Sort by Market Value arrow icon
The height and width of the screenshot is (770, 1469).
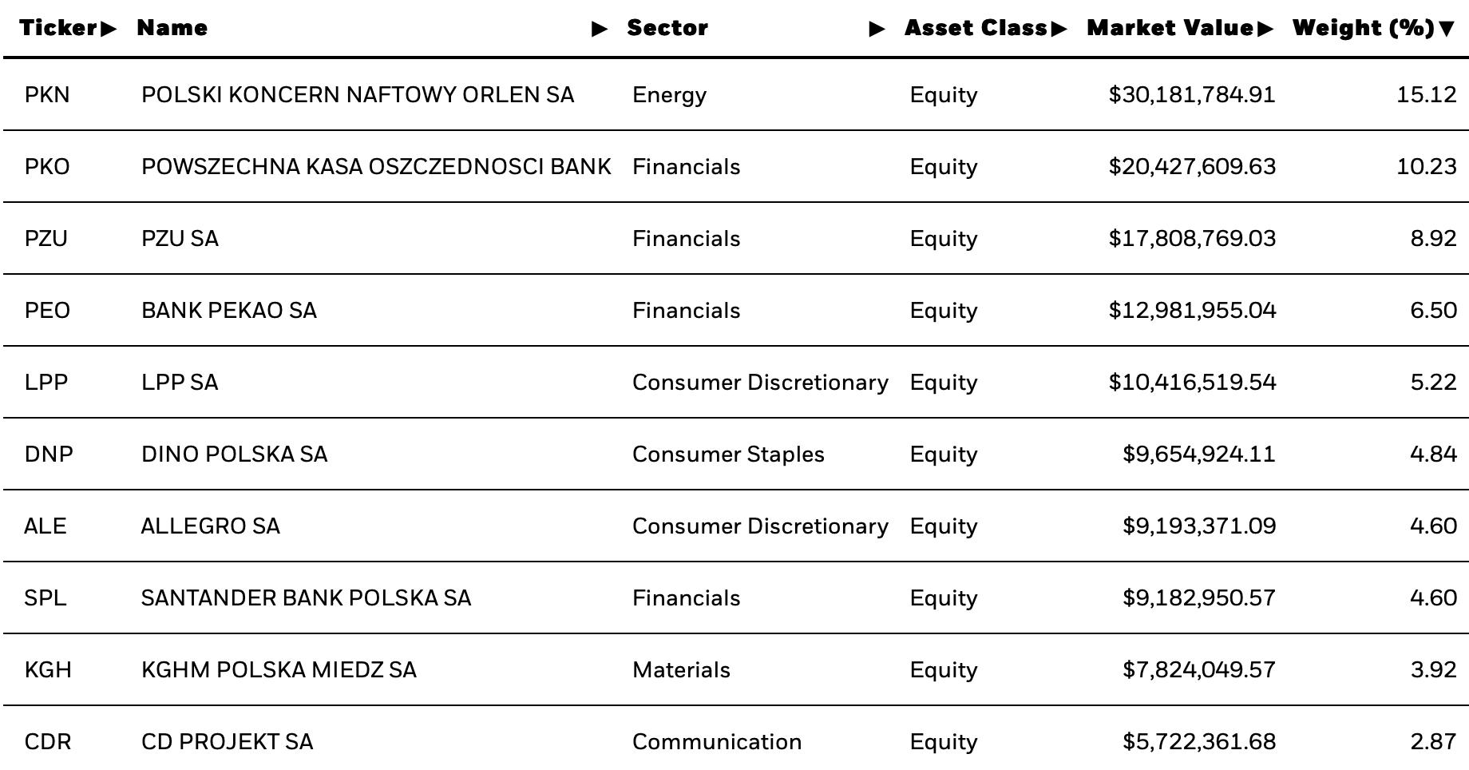1265,29
